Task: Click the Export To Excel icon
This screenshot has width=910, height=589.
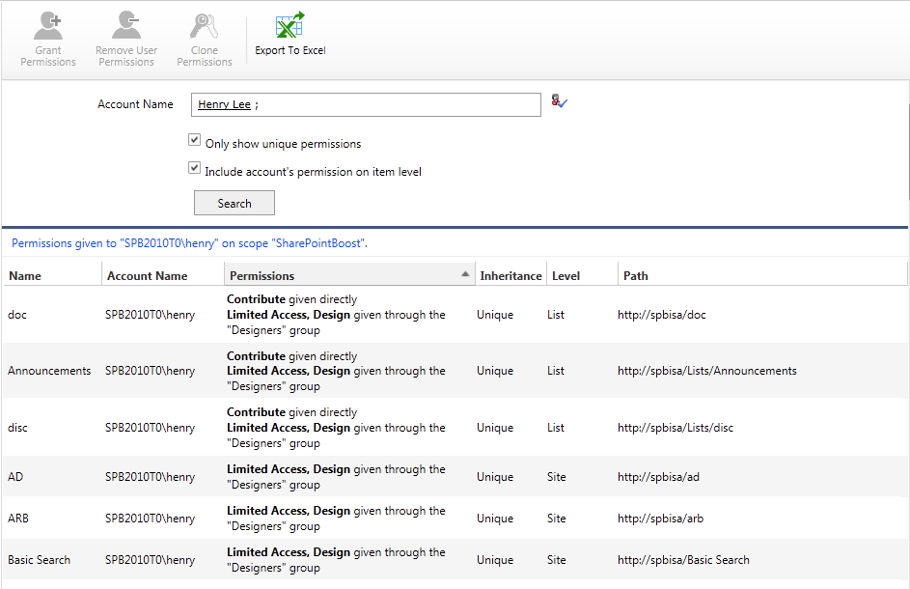Action: pos(290,26)
